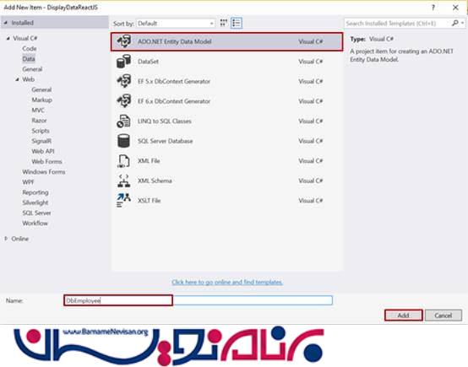
Task: Select SQL Server Database template text
Action: click(165, 141)
